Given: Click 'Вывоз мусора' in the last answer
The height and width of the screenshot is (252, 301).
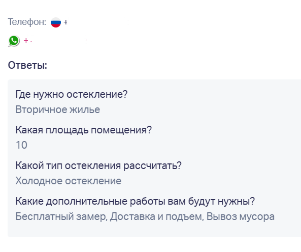Looking at the screenshot, I should [x=241, y=216].
